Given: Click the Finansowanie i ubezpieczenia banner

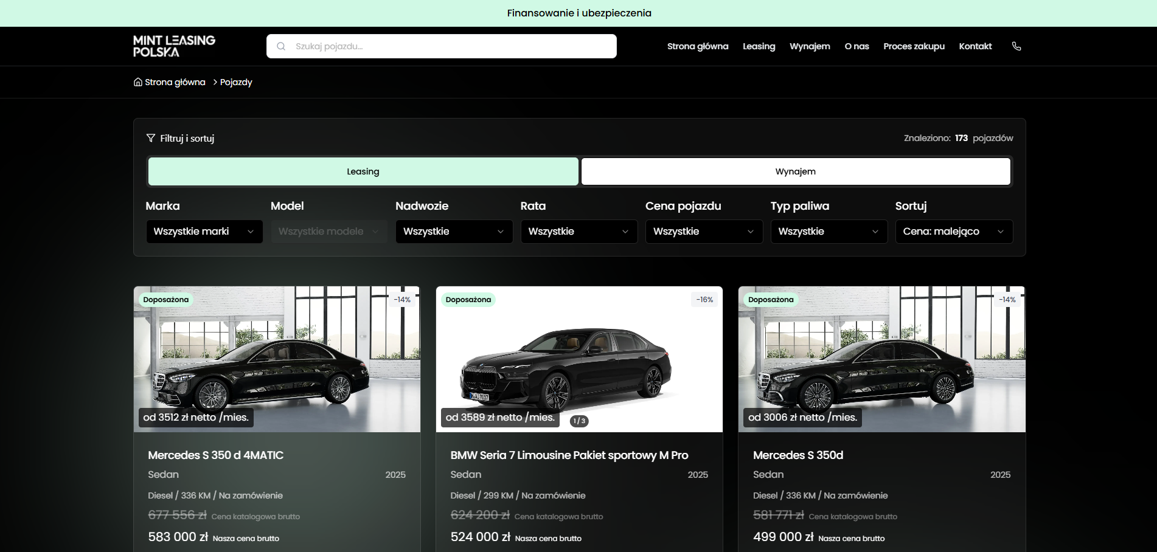Looking at the screenshot, I should tap(579, 13).
